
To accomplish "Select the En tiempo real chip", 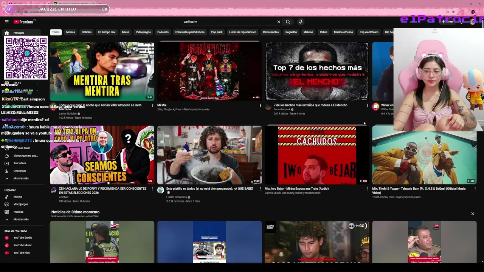I will tap(107, 32).
